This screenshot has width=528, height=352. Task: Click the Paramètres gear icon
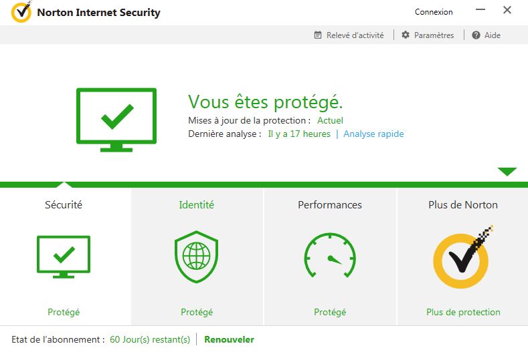click(406, 35)
